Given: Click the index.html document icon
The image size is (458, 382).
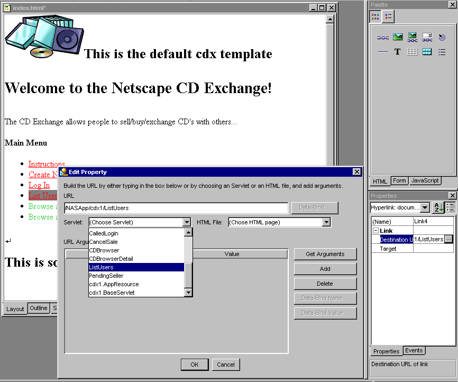Looking at the screenshot, I should [x=7, y=8].
